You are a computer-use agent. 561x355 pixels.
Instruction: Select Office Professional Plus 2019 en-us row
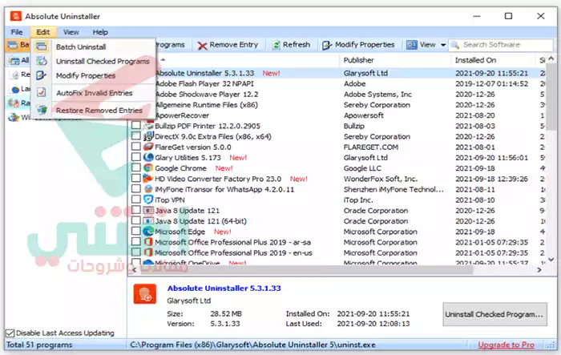coord(337,252)
